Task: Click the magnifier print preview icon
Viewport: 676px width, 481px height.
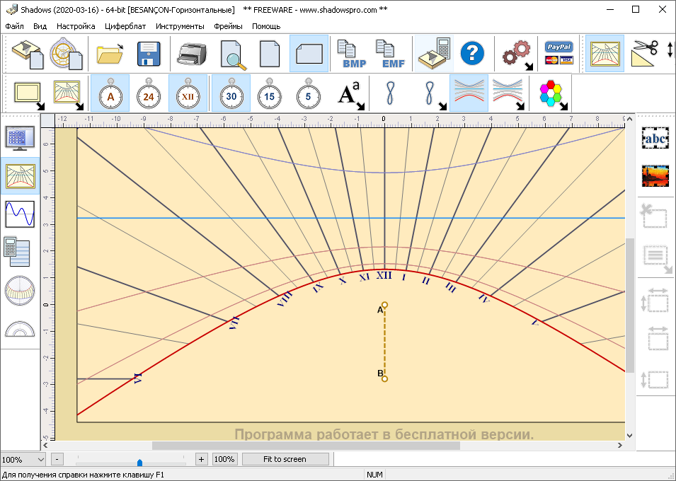Action: (233, 54)
